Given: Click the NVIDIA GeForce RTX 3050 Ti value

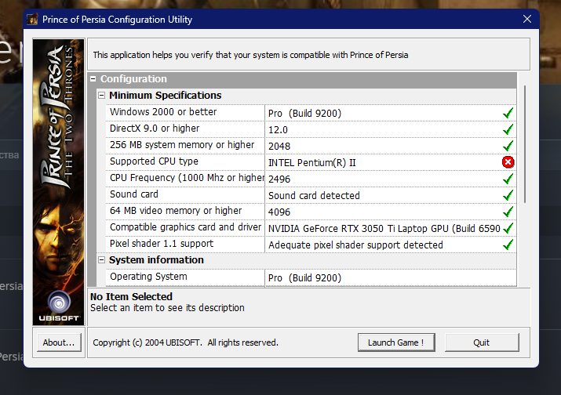Looking at the screenshot, I should 384,228.
